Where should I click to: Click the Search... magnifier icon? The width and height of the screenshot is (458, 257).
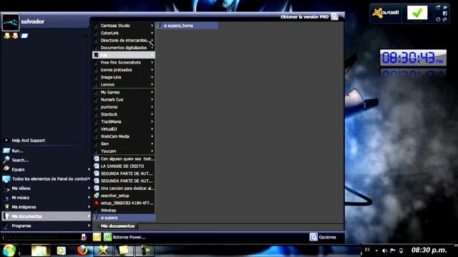[6, 160]
